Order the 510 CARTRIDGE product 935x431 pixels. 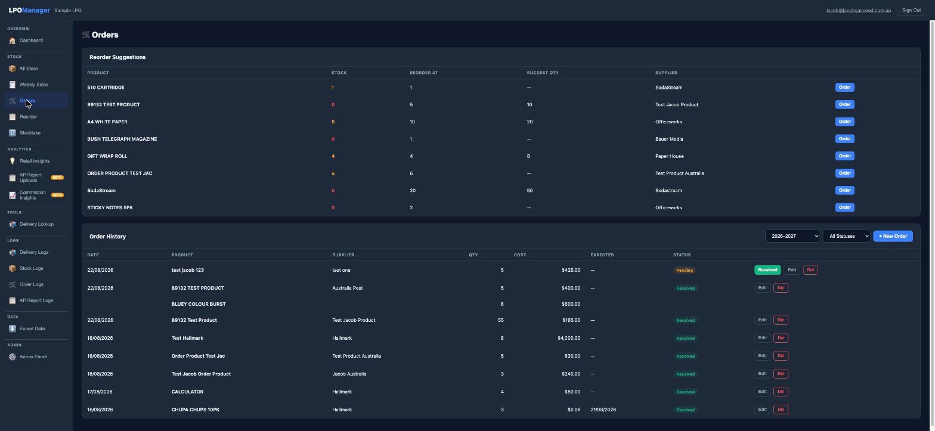pyautogui.click(x=844, y=88)
